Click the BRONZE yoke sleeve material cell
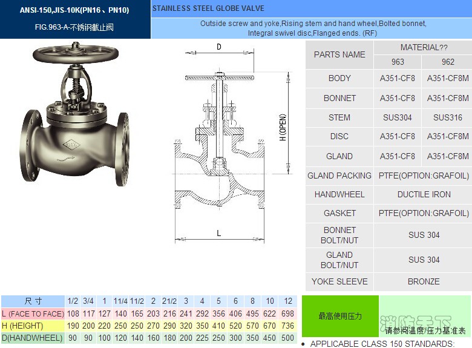The height and width of the screenshot is (348, 472). [424, 281]
